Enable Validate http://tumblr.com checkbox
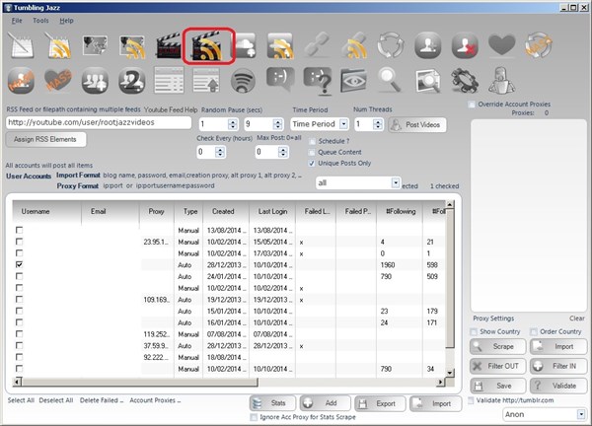Viewport: 592px width, 426px height. (x=472, y=400)
